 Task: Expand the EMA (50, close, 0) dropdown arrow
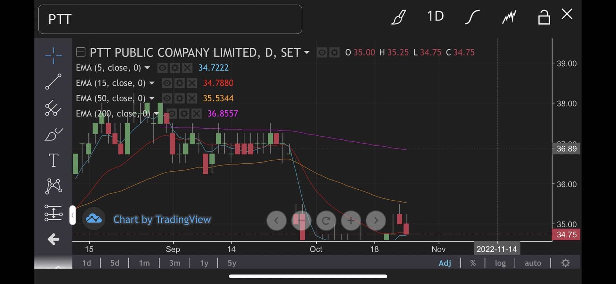[152, 98]
